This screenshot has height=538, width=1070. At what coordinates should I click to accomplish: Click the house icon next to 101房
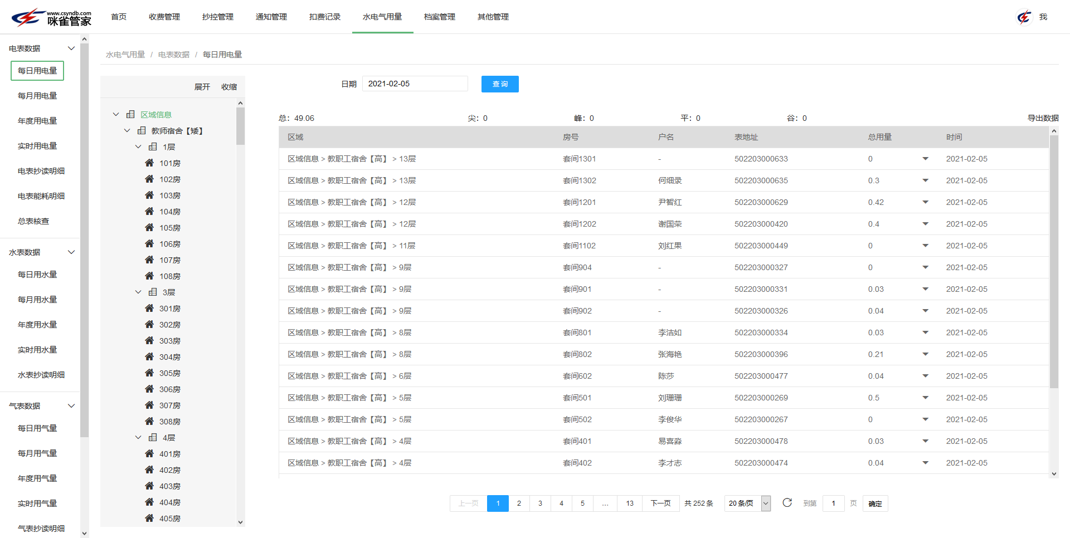pos(149,163)
